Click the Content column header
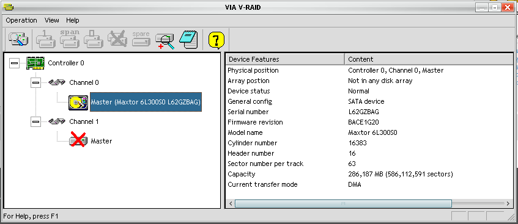 (x=429, y=59)
